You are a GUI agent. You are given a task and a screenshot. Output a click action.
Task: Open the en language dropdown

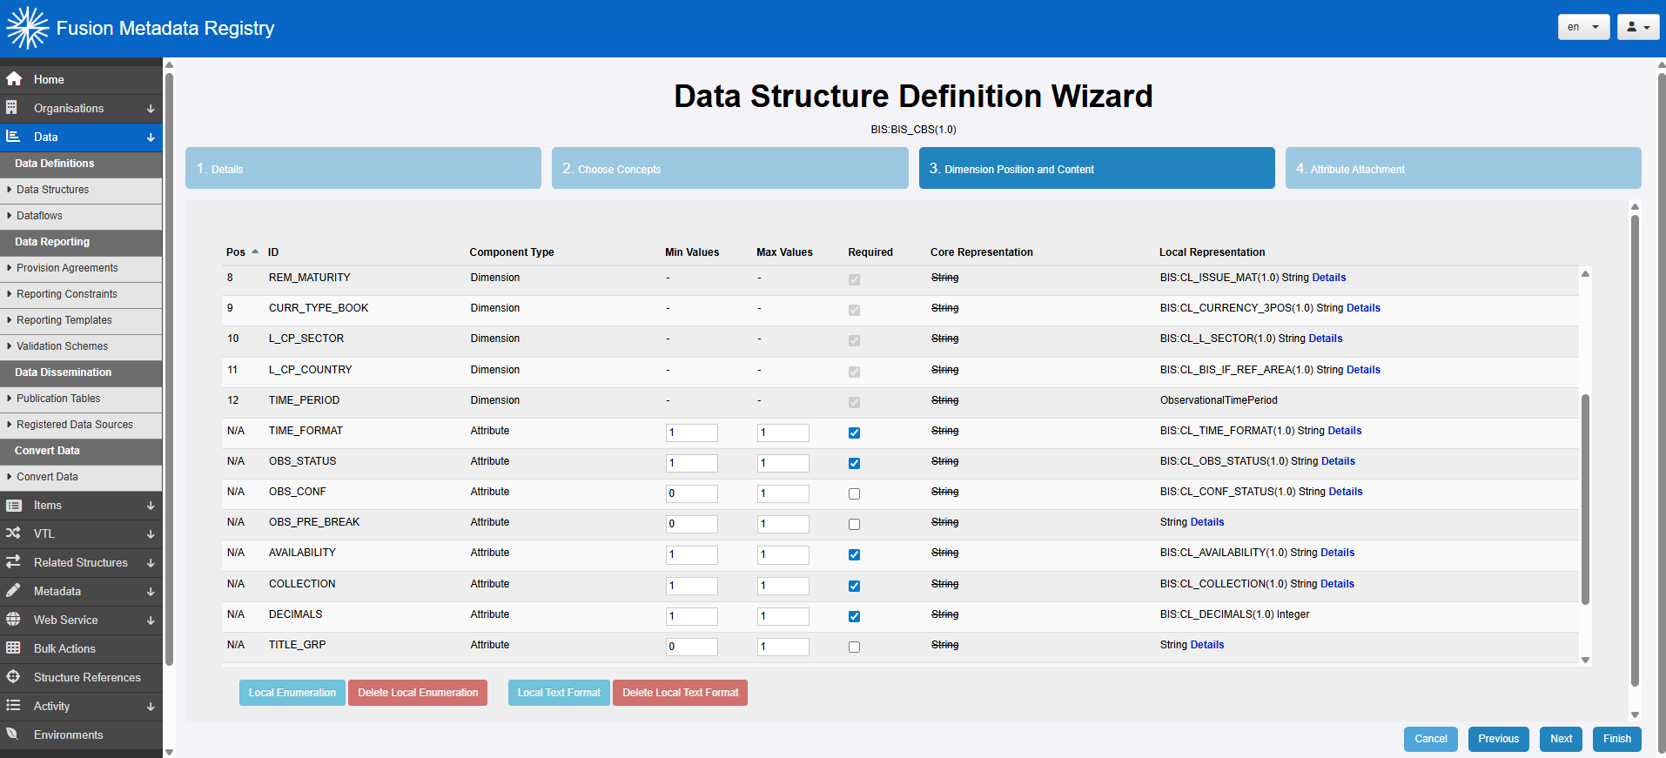click(x=1583, y=27)
